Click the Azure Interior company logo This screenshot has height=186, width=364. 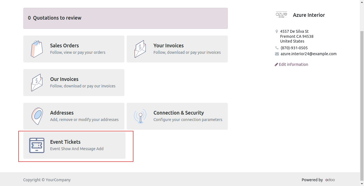pyautogui.click(x=281, y=15)
